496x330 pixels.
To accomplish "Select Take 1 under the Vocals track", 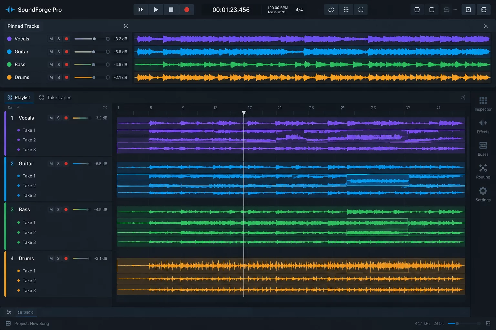I will tap(29, 130).
